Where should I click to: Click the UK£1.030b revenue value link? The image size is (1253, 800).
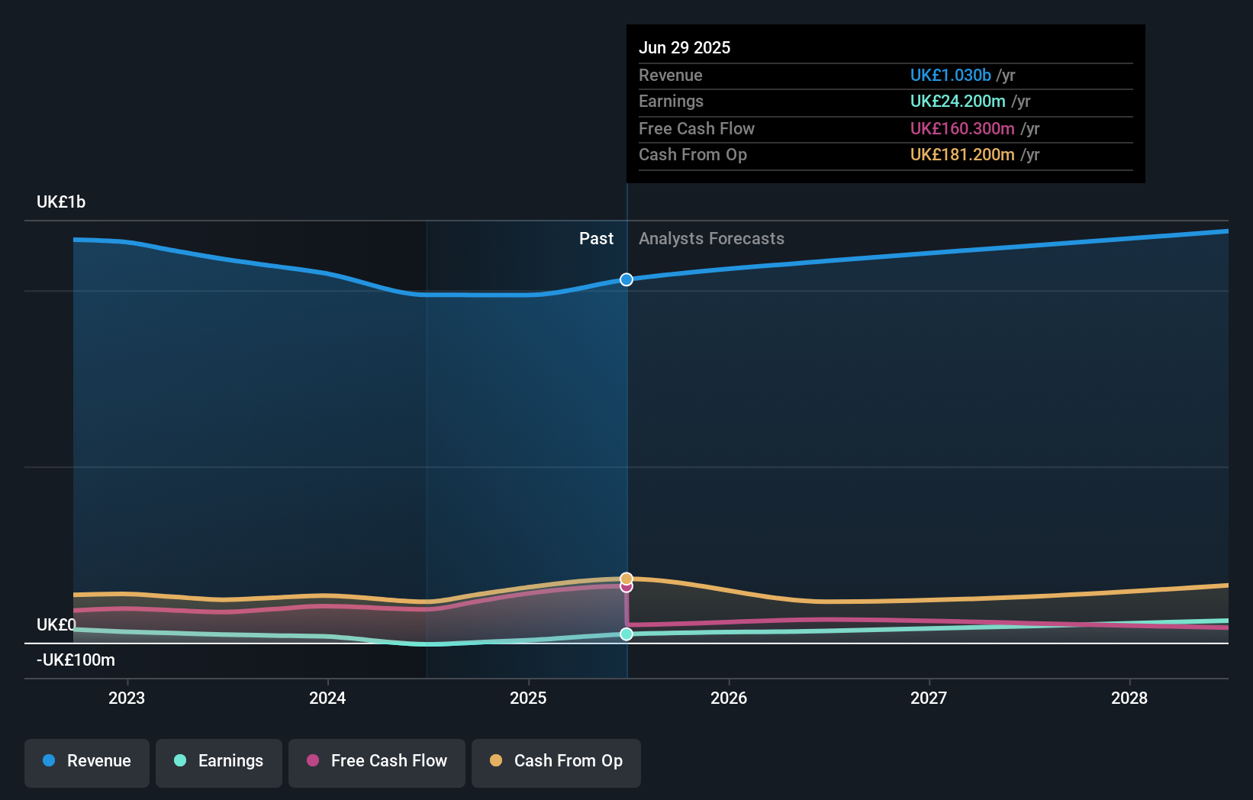949,75
